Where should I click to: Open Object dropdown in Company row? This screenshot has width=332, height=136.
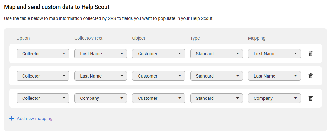tap(159, 98)
